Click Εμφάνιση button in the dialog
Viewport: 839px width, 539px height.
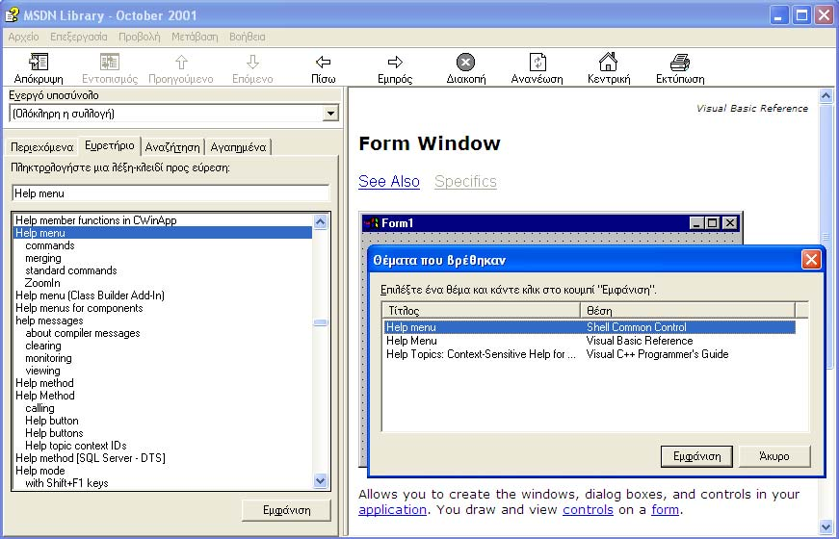696,456
